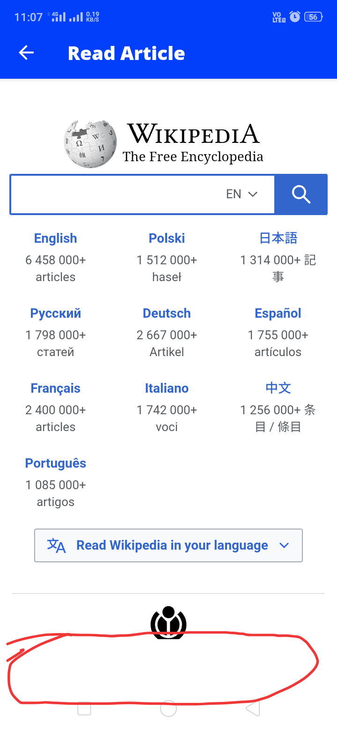Choose the Français language link

point(55,388)
